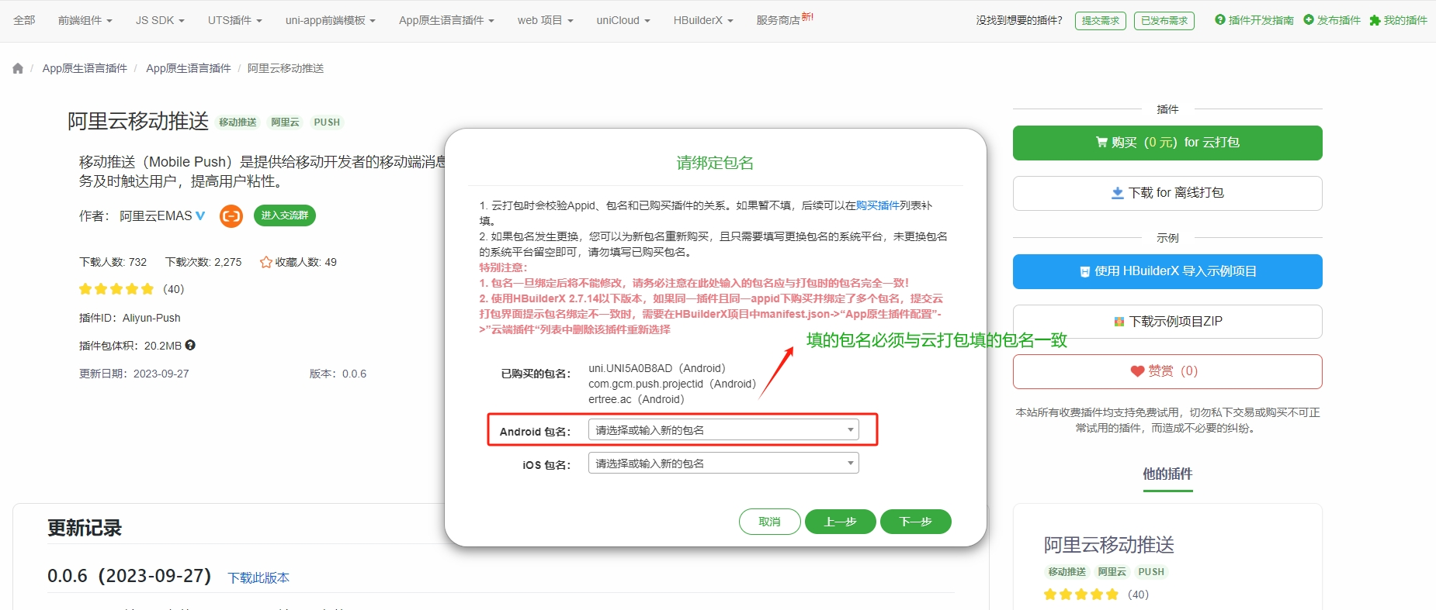Click the shopping cart buy button

click(1167, 143)
